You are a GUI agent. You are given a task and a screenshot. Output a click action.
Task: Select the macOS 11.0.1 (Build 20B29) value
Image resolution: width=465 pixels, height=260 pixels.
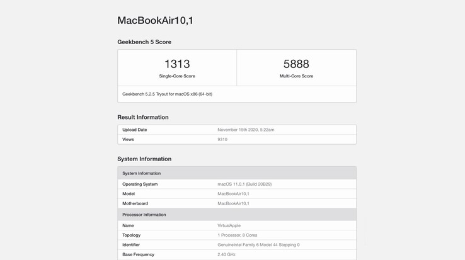[244, 184]
